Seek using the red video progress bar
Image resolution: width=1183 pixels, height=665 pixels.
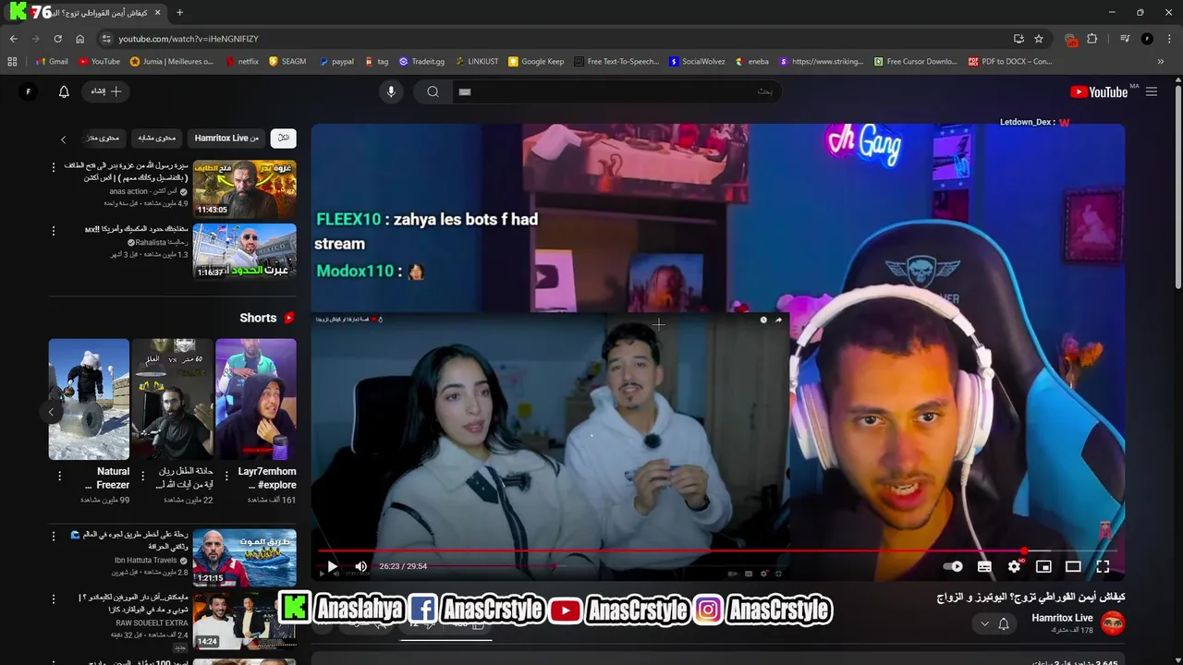click(x=717, y=551)
